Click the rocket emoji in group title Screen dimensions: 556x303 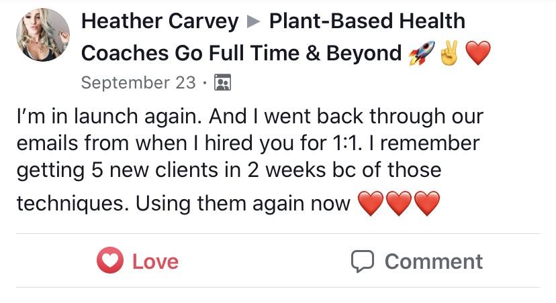click(420, 54)
